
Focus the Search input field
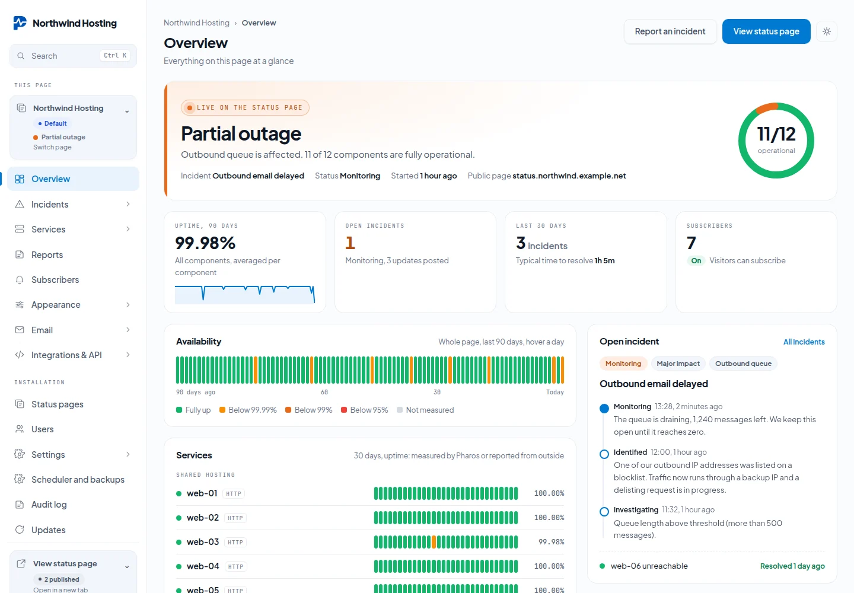tap(74, 56)
